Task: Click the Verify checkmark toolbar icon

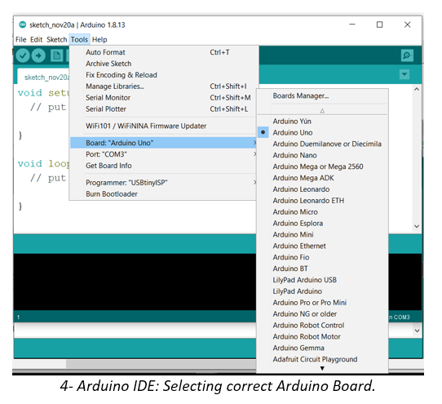Action: (x=23, y=55)
